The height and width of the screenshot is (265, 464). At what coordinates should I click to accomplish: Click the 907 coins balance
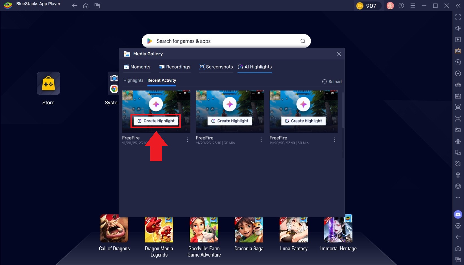(367, 6)
